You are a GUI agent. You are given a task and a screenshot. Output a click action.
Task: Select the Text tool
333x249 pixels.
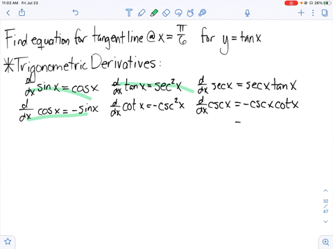pyautogui.click(x=129, y=12)
